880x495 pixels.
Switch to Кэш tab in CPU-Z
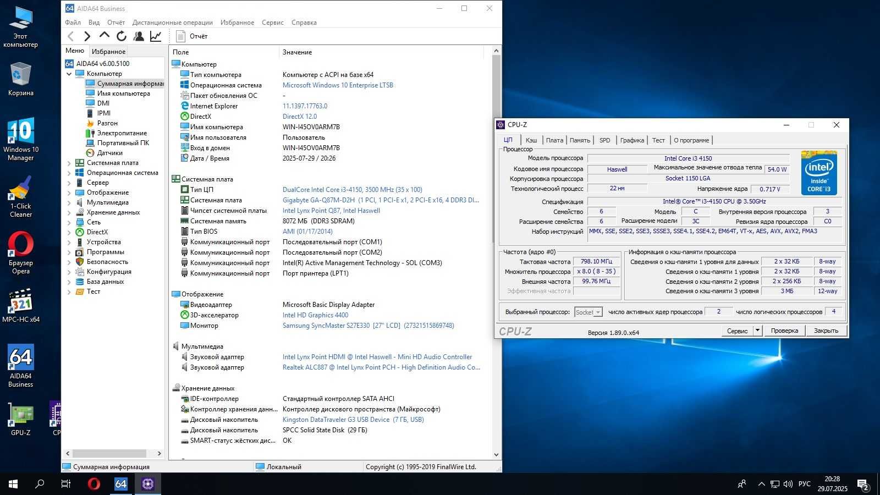tap(531, 140)
